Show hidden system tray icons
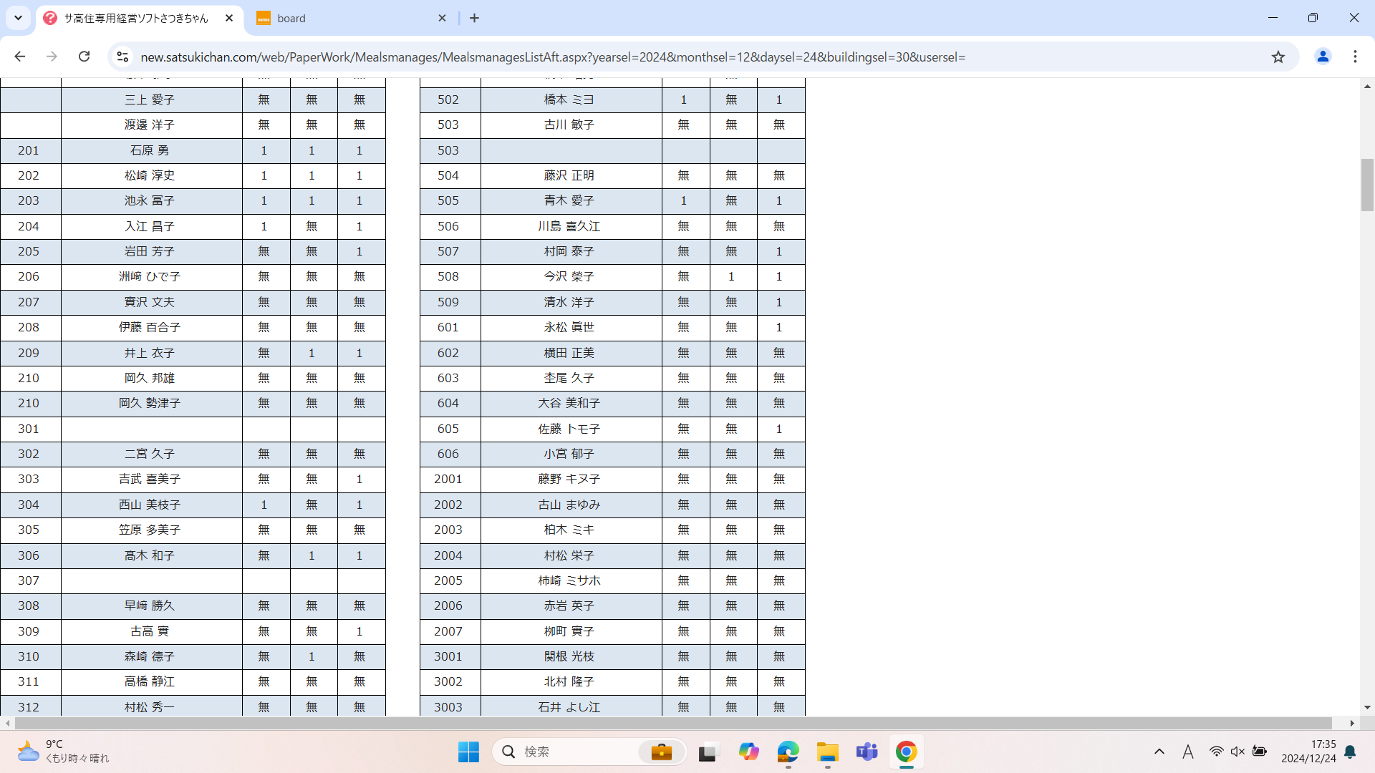The image size is (1375, 773). pyautogui.click(x=1159, y=752)
